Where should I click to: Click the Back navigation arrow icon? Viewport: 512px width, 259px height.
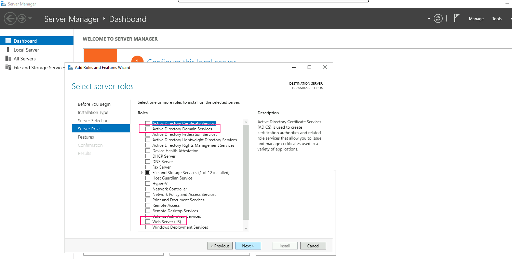[x=10, y=18]
